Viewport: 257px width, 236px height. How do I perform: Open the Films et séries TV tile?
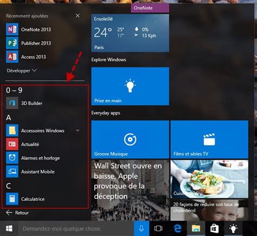pos(209,140)
